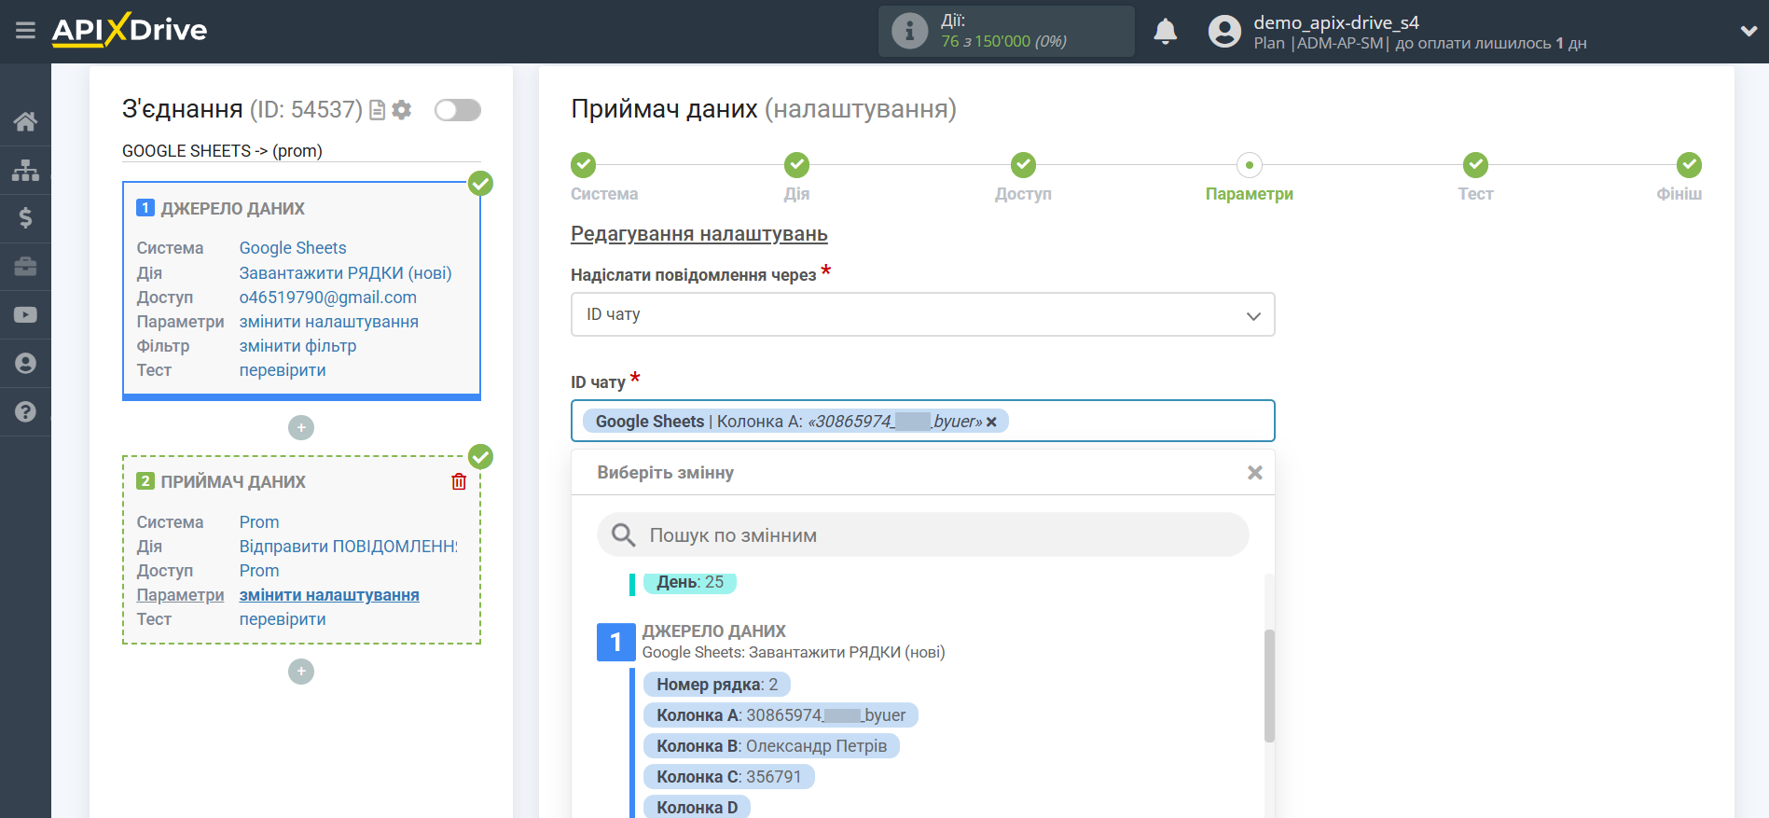Open the YouTube video sidebar icon
1769x818 pixels.
(25, 315)
